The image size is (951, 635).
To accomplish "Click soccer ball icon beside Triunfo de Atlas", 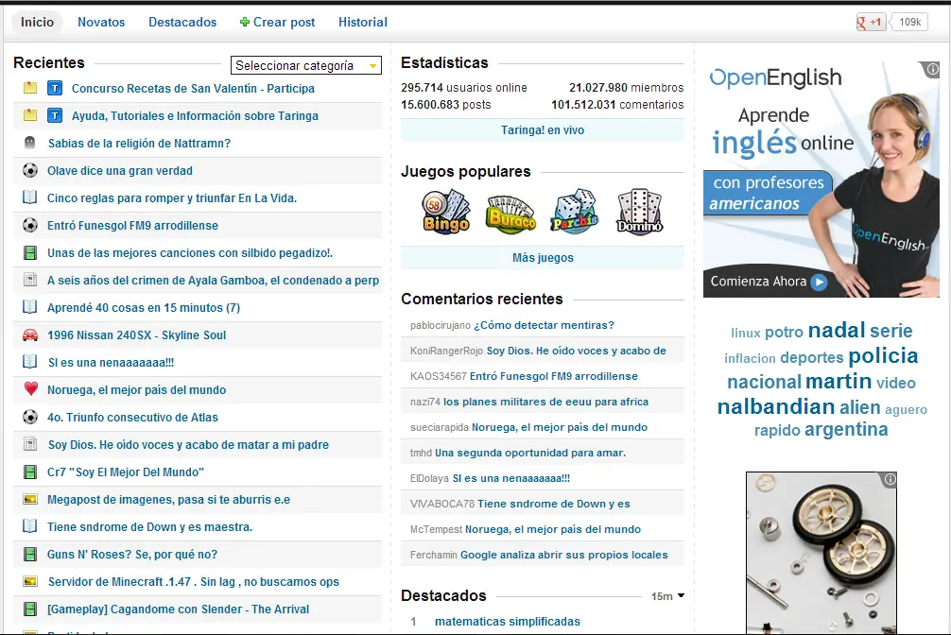I will [x=29, y=417].
